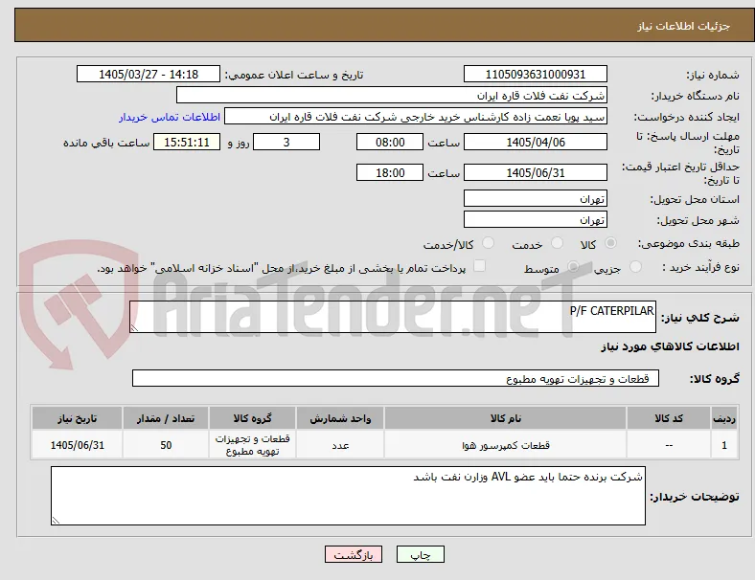Click the request creator field سید پویا نعمت زاده
755x580 pixels.
pos(416,117)
